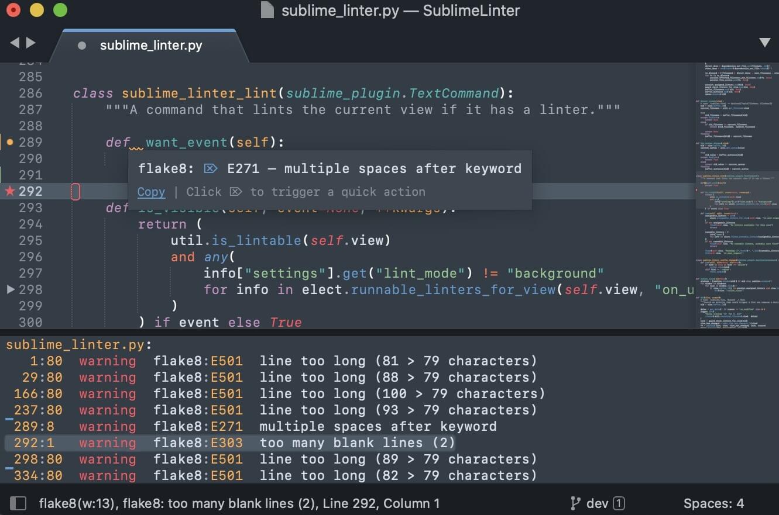This screenshot has width=779, height=515.
Task: Click line number 286 in the gutter
Action: 30,93
